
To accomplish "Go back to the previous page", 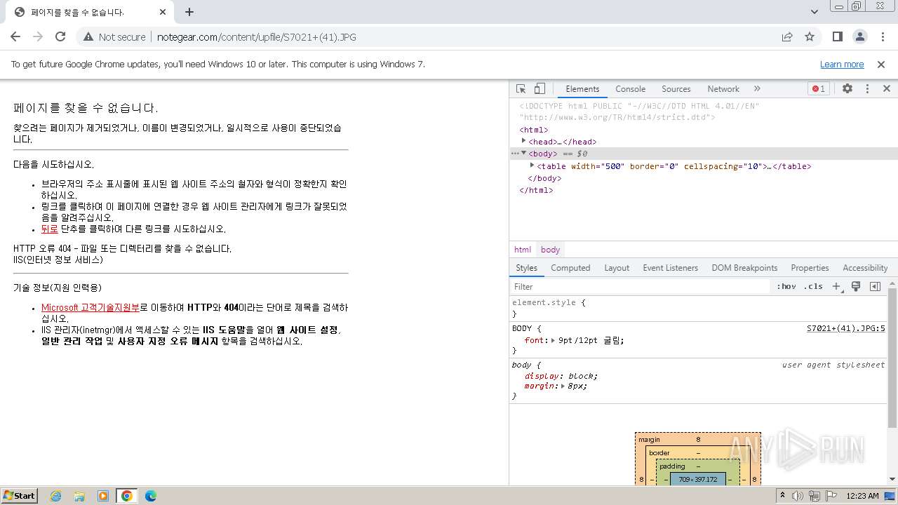I will tap(15, 36).
